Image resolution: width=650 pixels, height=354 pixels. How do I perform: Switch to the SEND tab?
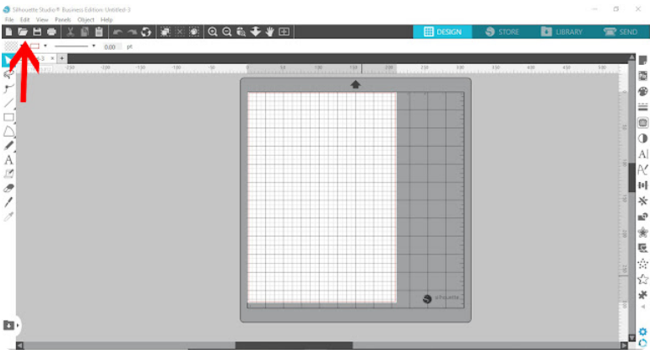coord(620,32)
